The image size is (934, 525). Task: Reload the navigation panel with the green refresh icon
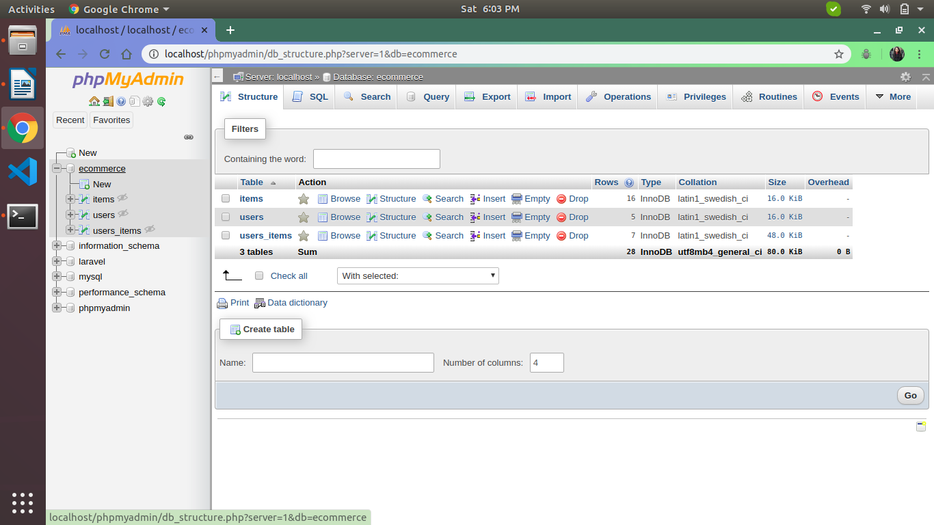(161, 102)
